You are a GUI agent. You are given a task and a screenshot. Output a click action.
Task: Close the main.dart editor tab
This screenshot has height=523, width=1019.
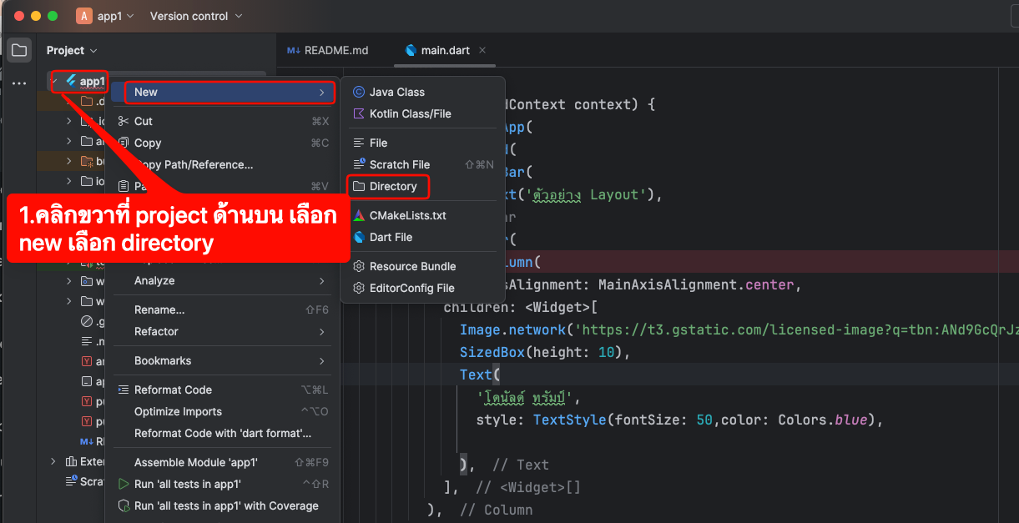tap(483, 50)
